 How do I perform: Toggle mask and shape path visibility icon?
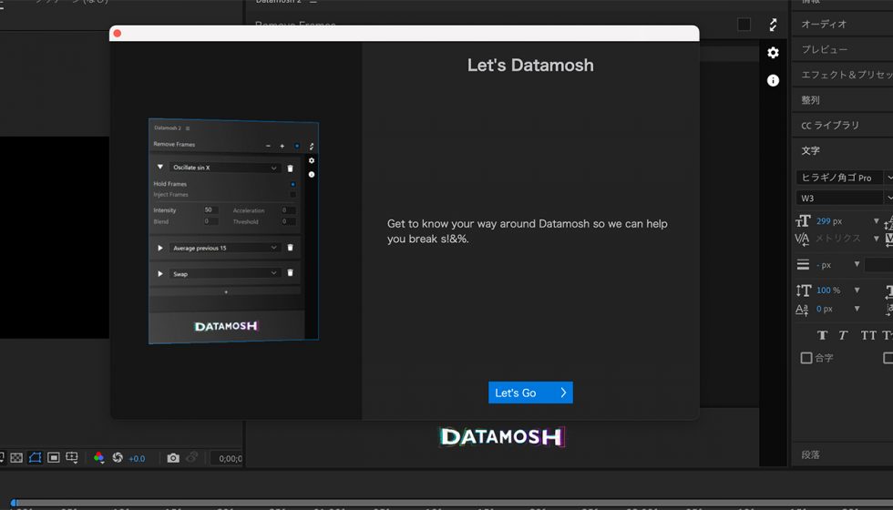35,457
